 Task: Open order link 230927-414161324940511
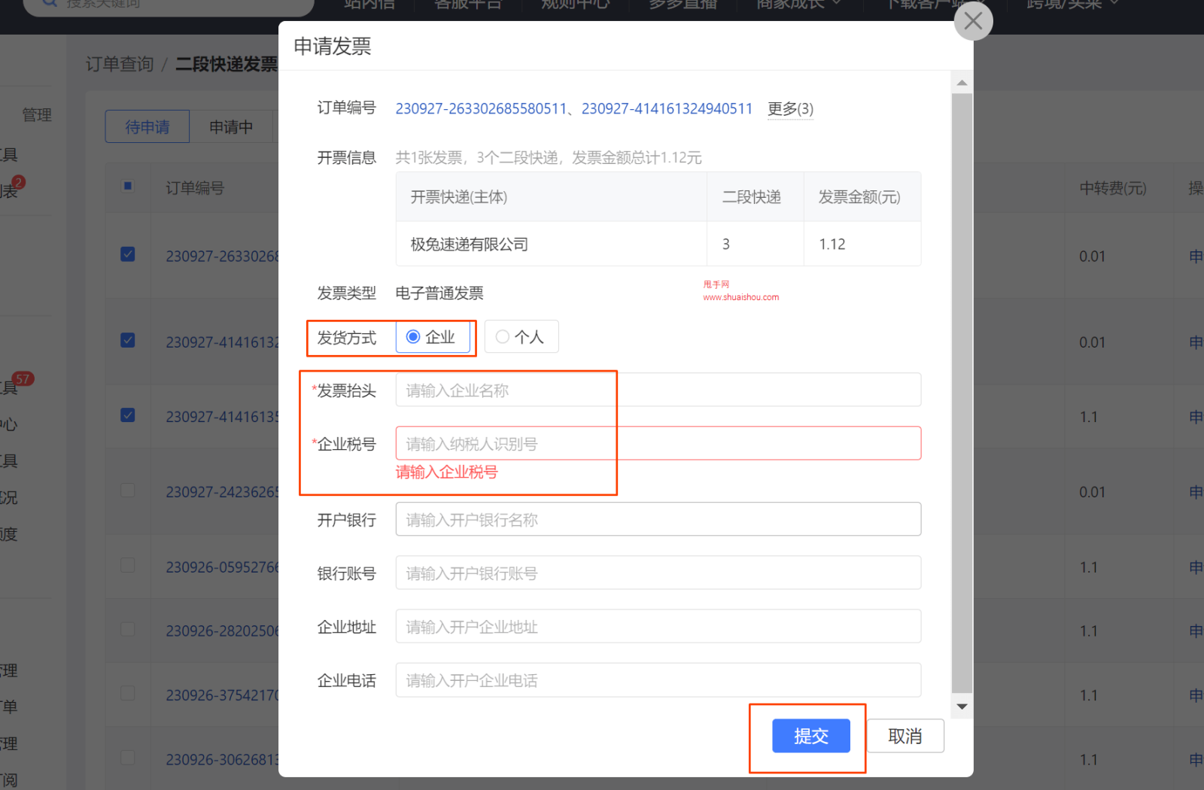(667, 108)
